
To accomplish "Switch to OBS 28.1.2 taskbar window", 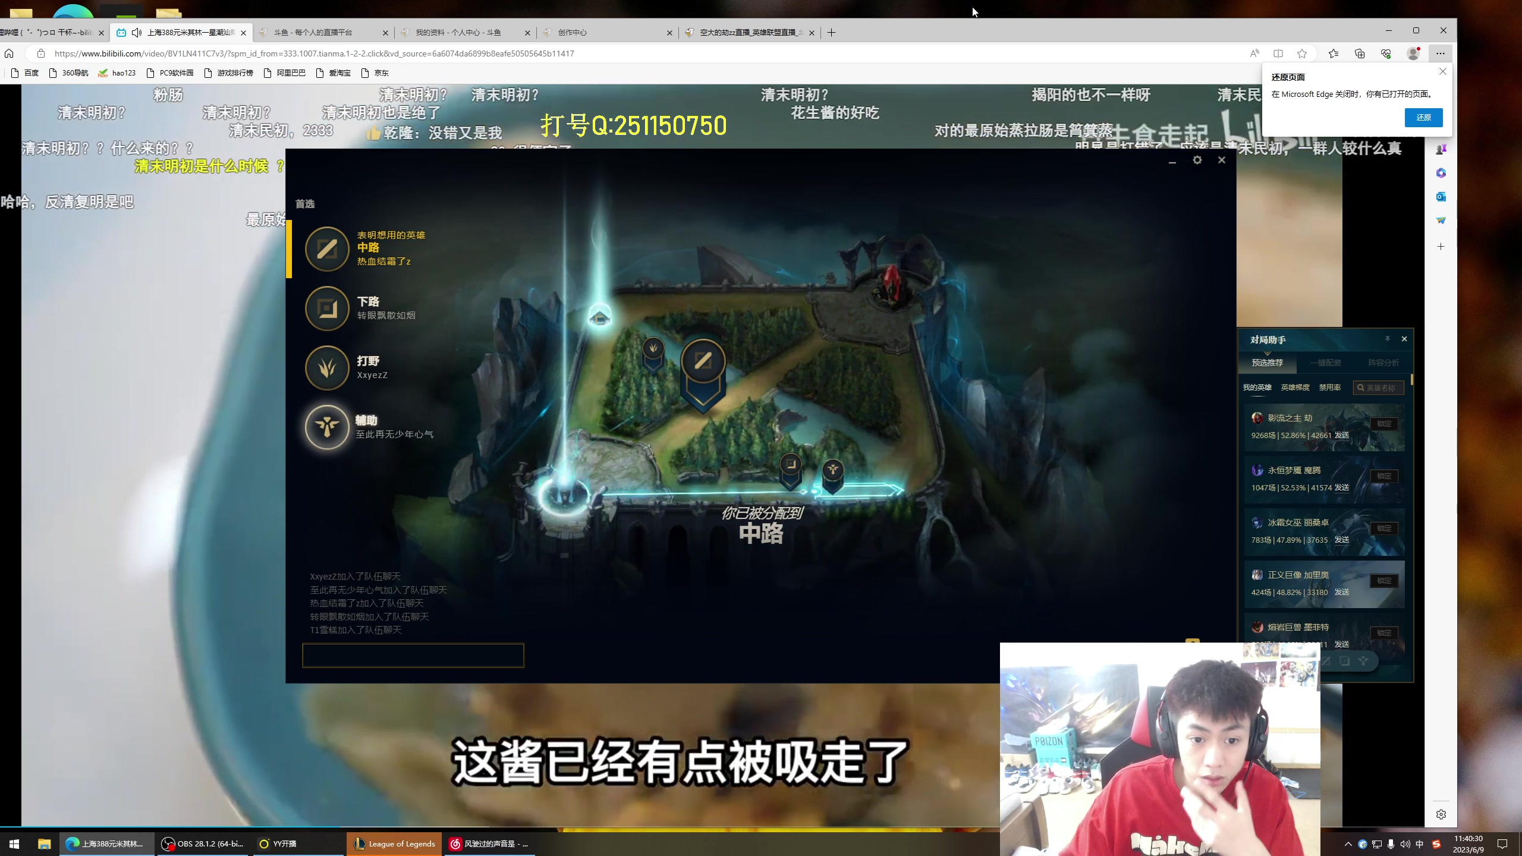I will (x=203, y=844).
